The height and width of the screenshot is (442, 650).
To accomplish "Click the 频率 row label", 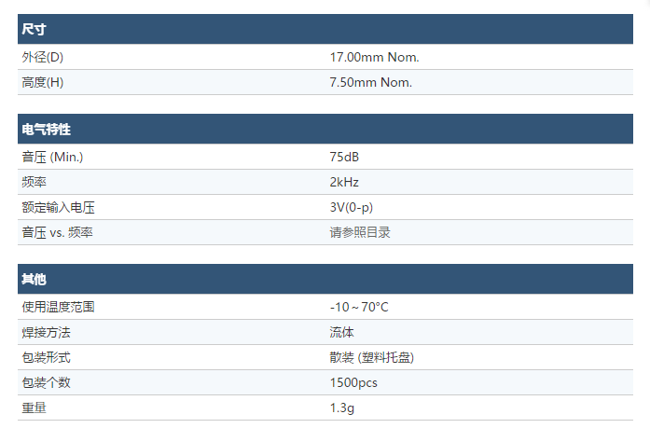I will point(34,182).
